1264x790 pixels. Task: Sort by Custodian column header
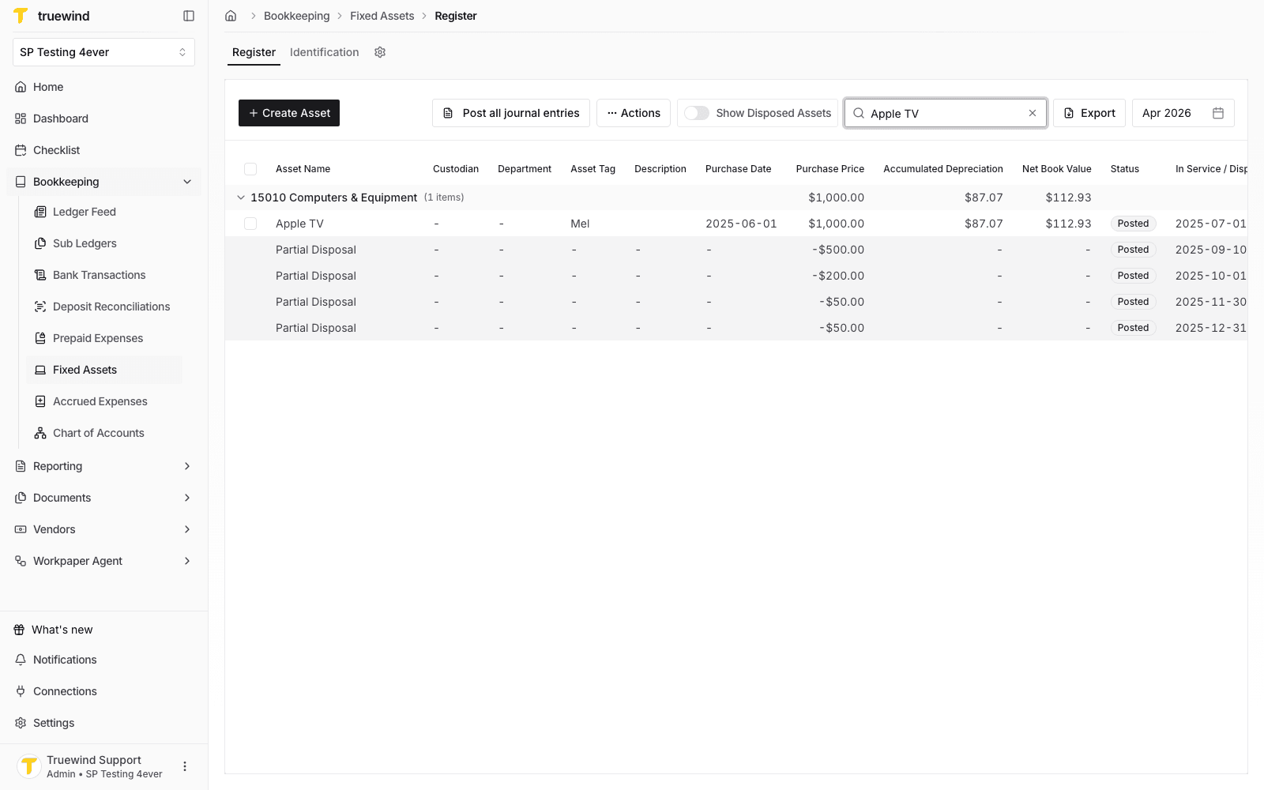(456, 169)
